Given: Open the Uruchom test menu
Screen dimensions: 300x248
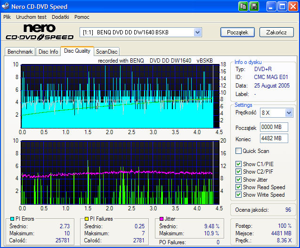Looking at the screenshot, I should tap(31, 17).
